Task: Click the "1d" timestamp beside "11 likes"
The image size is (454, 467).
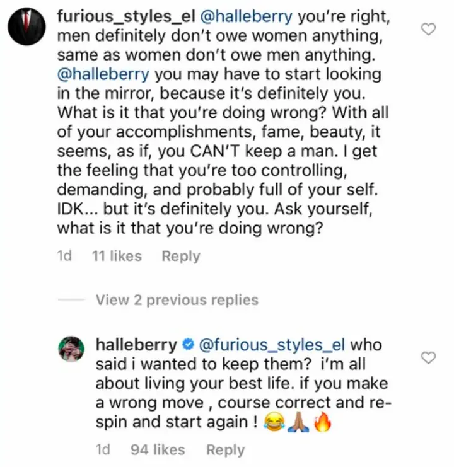Action: [x=64, y=257]
